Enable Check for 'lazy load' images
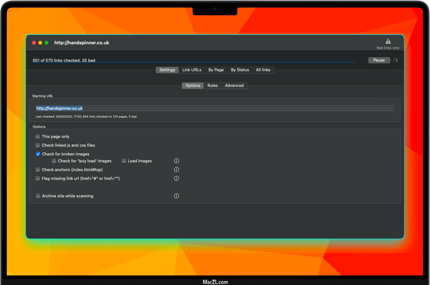The width and height of the screenshot is (430, 285). click(x=54, y=161)
